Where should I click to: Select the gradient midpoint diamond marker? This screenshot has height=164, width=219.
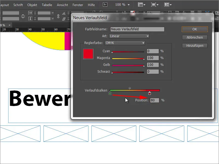point(129,88)
